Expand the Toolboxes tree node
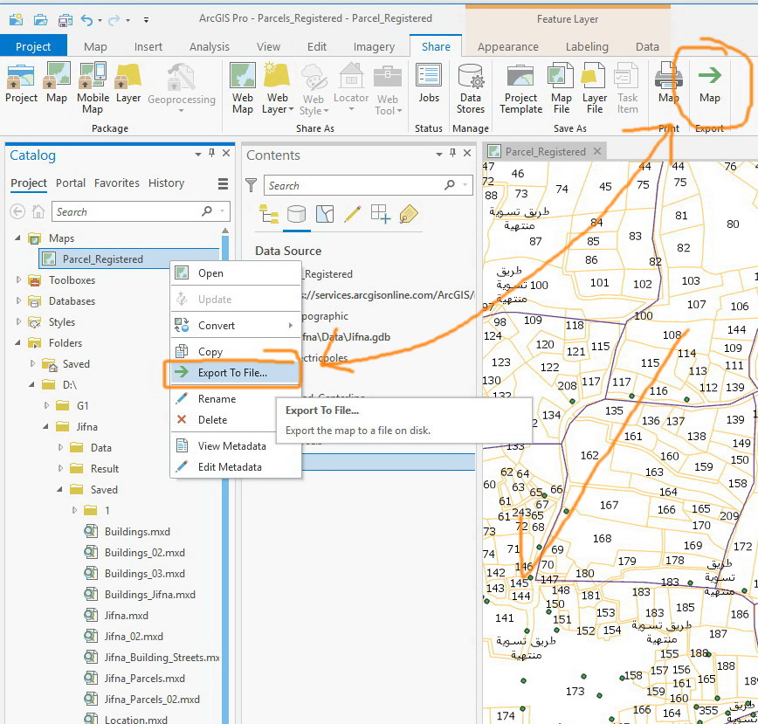This screenshot has width=758, height=724. point(19,280)
